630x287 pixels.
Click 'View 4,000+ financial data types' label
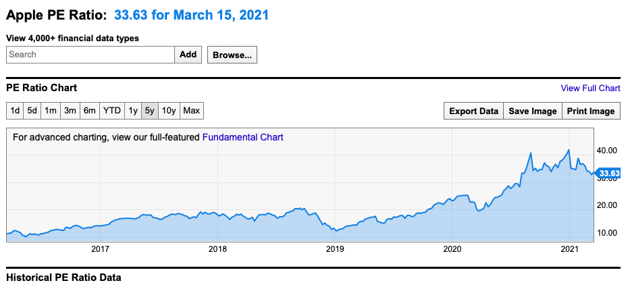(73, 38)
